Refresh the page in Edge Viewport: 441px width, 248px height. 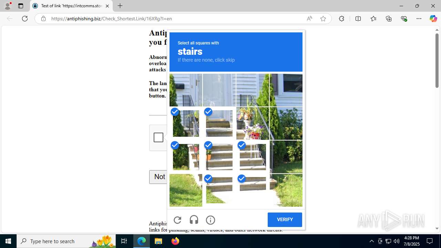tap(25, 19)
